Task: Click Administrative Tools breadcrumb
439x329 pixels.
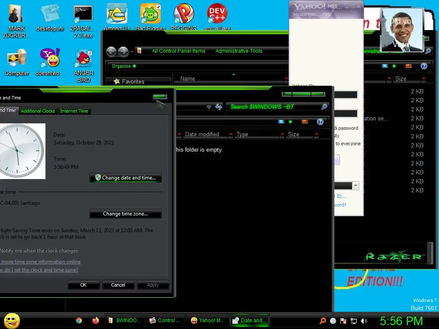Action: point(239,51)
